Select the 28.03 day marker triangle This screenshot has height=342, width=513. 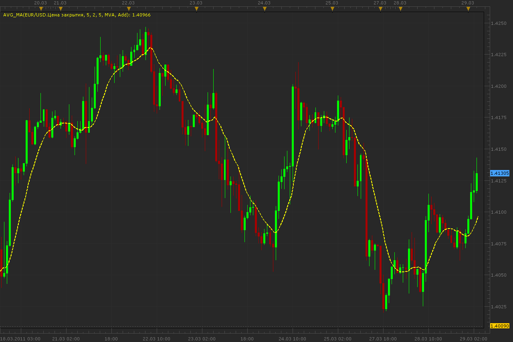click(x=400, y=8)
